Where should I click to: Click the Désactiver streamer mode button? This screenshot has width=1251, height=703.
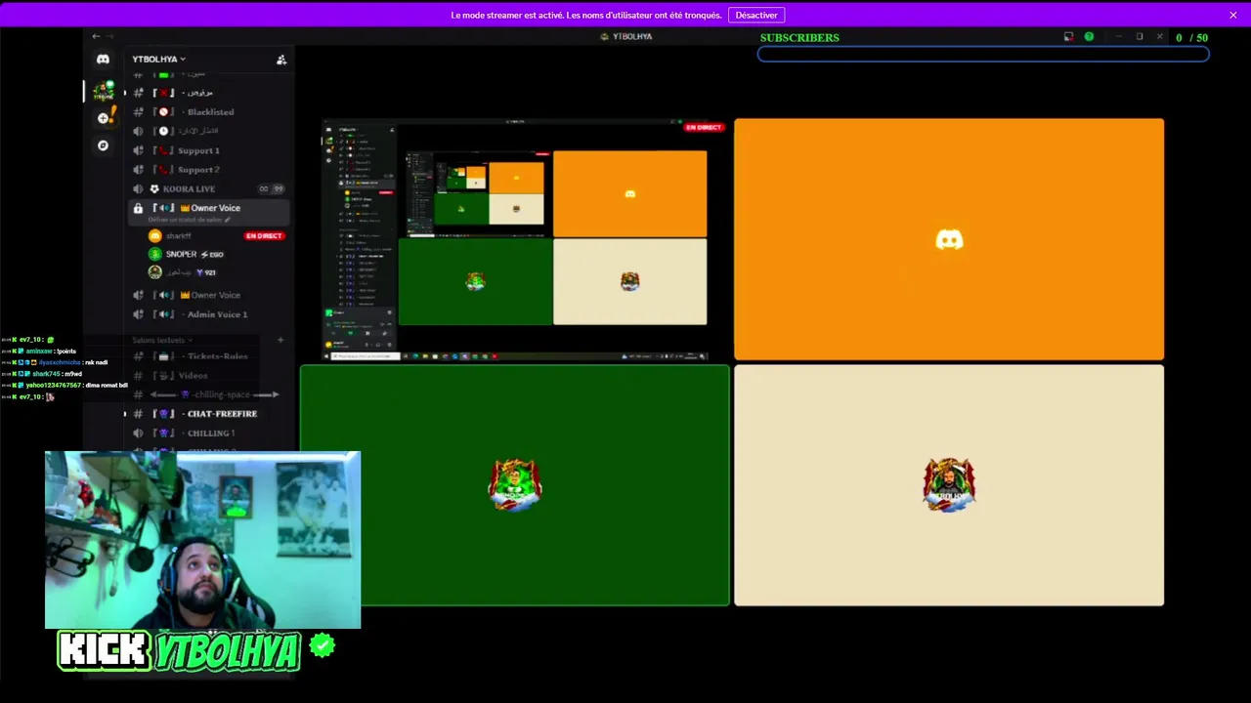pos(756,15)
